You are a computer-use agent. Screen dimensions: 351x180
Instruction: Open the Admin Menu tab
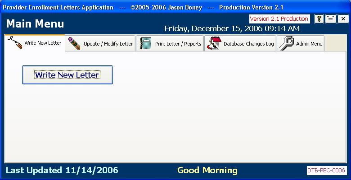coord(301,43)
